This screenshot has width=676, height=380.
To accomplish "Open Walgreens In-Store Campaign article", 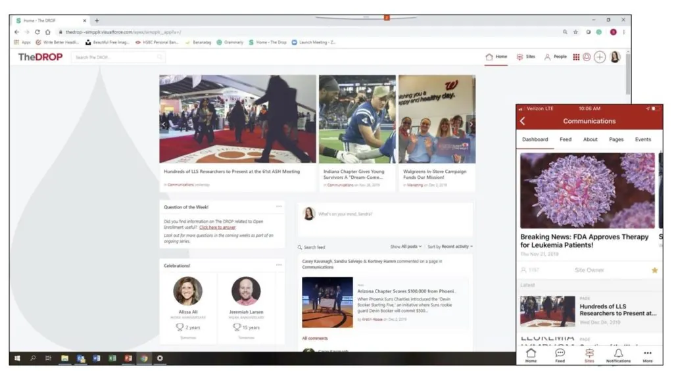I will point(435,174).
